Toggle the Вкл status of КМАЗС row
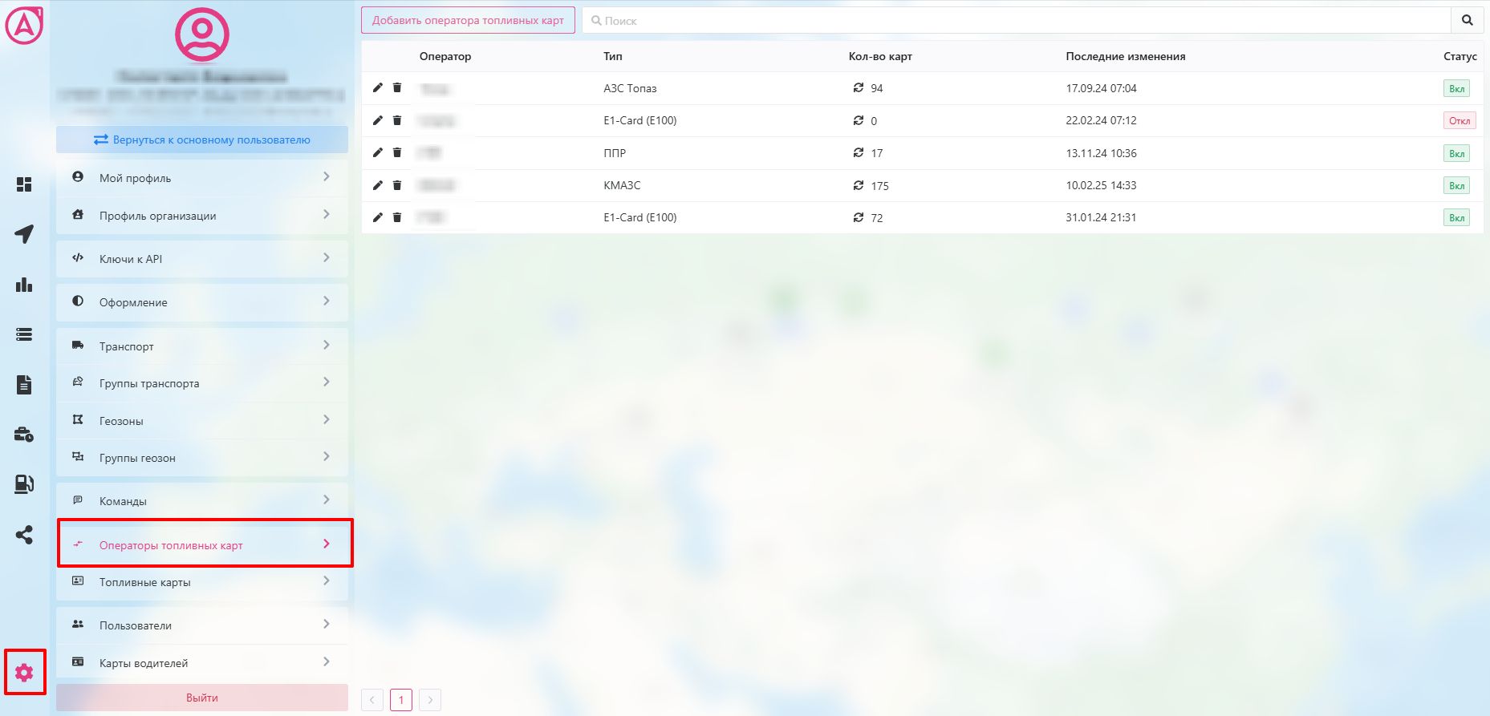This screenshot has width=1490, height=716. (1456, 185)
